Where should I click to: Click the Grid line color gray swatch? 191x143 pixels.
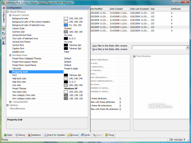pyautogui.click(x=66, y=32)
